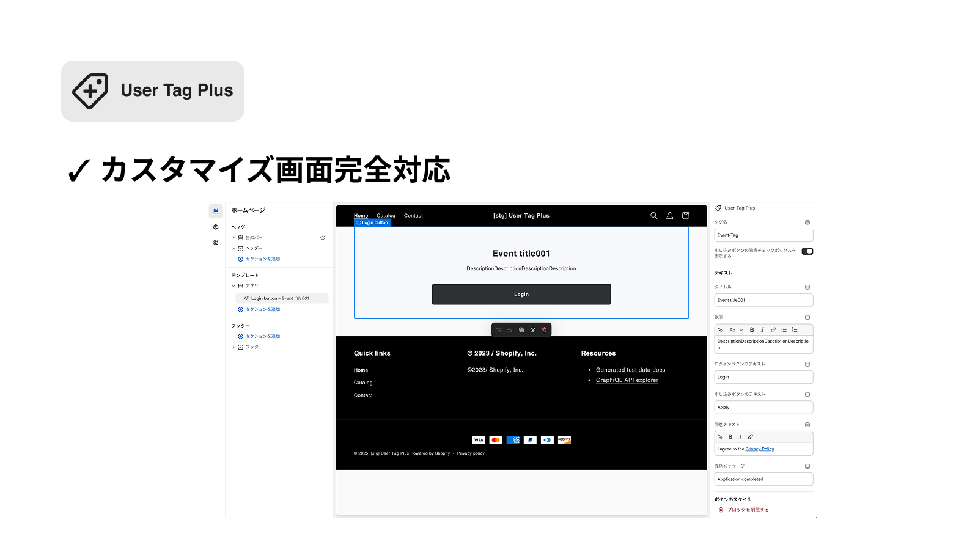Click bulleted list in 説明 editor toolbar
Viewport: 978px width, 550px height.
click(x=784, y=330)
